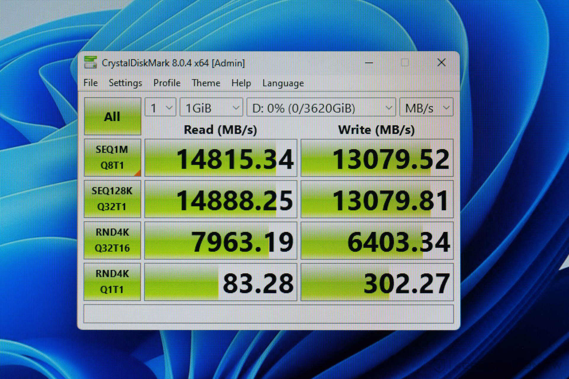The width and height of the screenshot is (569, 379).
Task: Select the RND4K Q32T16 read value 7963.19
Action: [221, 241]
